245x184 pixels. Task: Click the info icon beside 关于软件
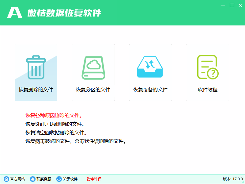coord(58,179)
